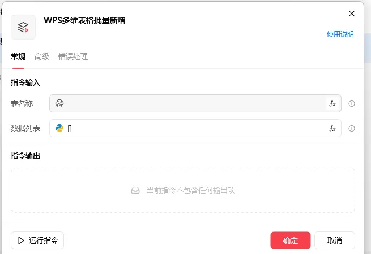This screenshot has height=254, width=371.
Task: Click the colored Python icon in 数据列表 field
Action: [x=59, y=128]
